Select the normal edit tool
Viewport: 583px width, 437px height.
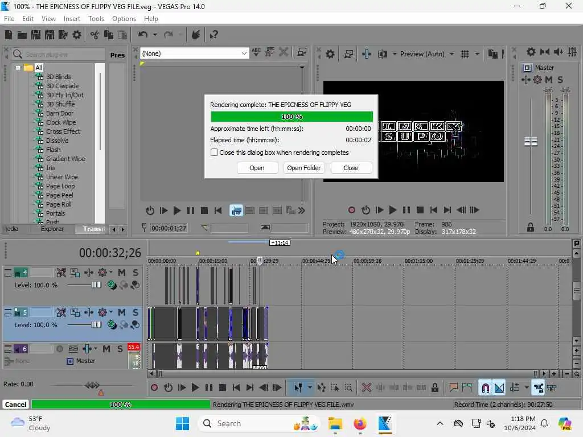coord(298,388)
